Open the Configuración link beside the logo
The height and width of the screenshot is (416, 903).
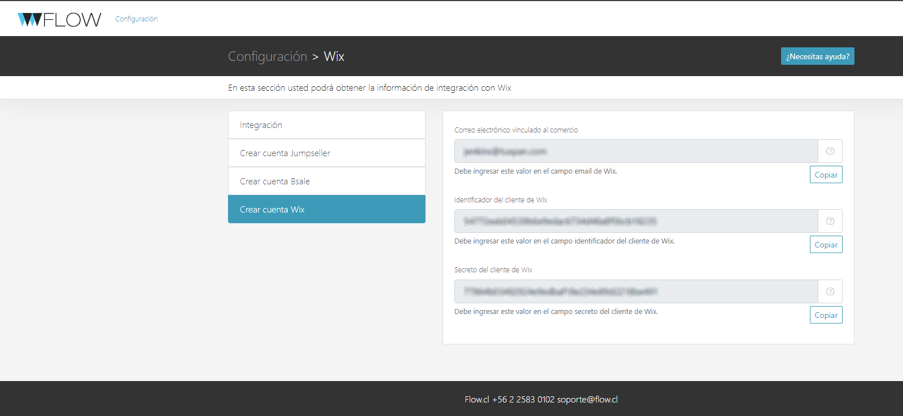(137, 19)
